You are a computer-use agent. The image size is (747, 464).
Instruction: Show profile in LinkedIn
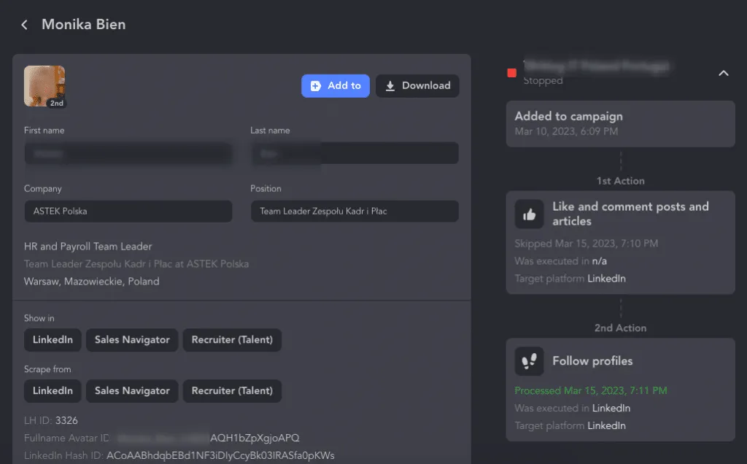53,340
